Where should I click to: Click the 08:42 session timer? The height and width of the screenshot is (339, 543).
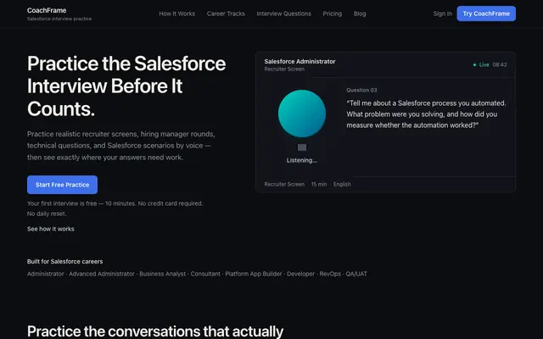coord(500,64)
